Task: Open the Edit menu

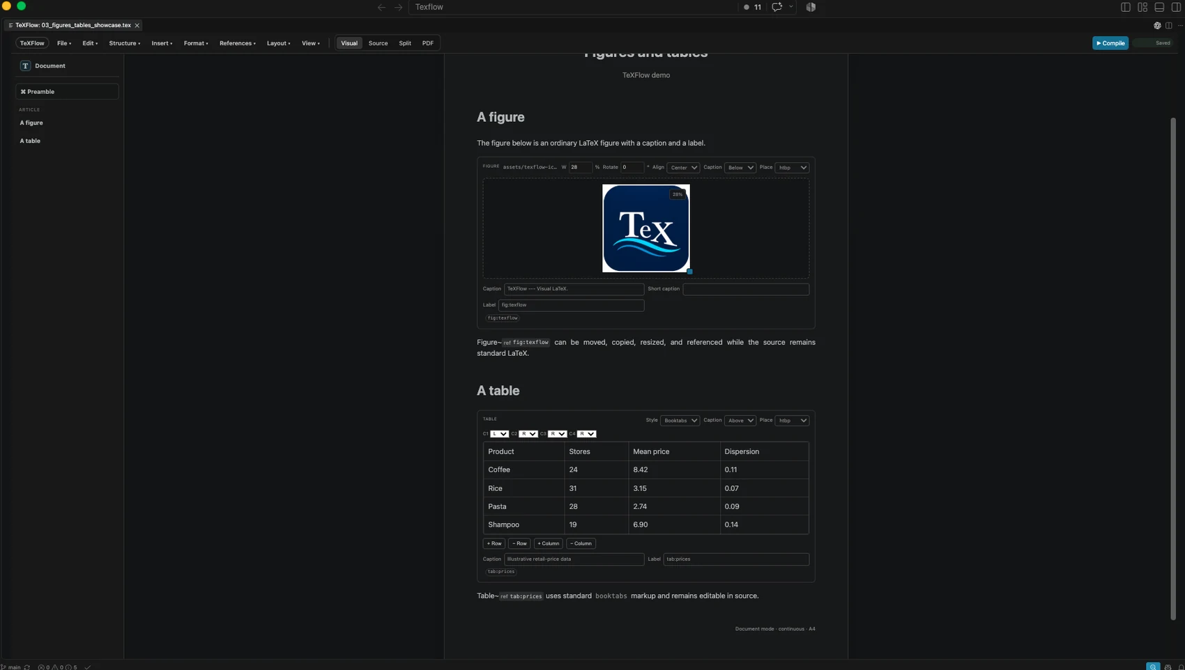Action: pyautogui.click(x=90, y=43)
